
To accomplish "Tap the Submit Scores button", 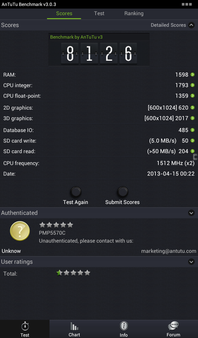I will [122, 195].
